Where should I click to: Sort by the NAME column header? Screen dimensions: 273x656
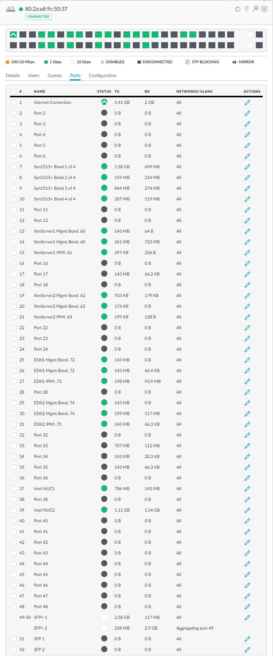coord(39,92)
